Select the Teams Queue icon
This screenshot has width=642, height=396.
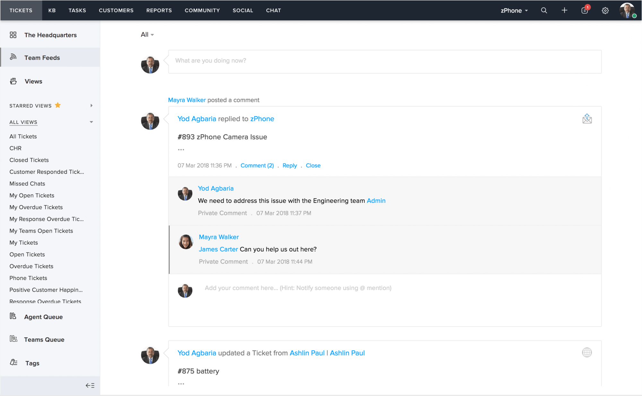point(13,339)
